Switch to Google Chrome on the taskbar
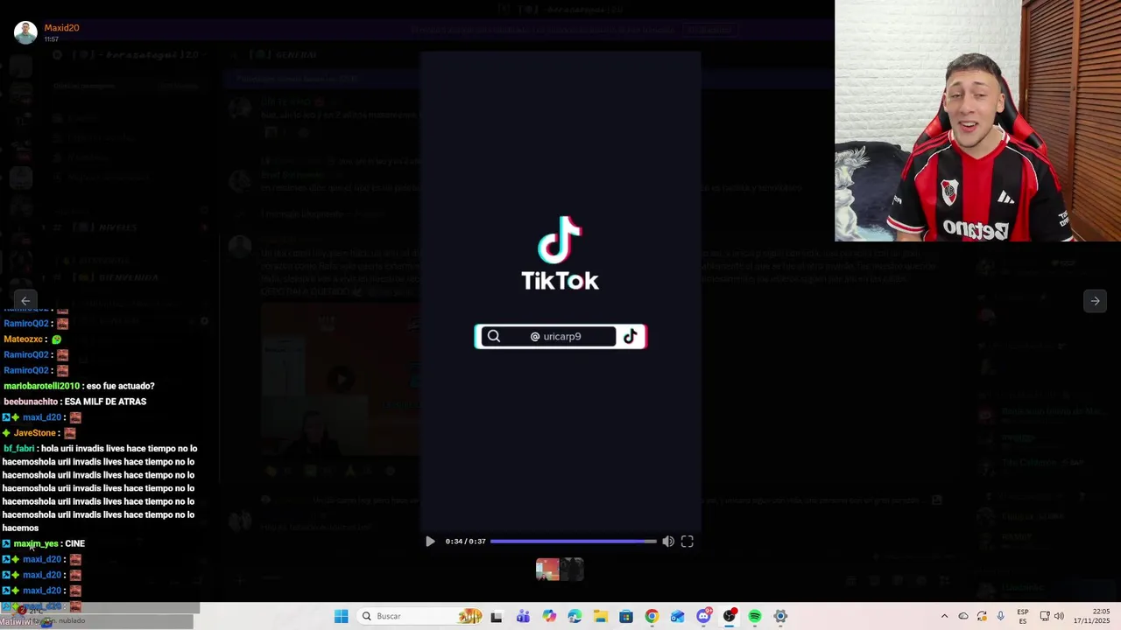 [652, 616]
